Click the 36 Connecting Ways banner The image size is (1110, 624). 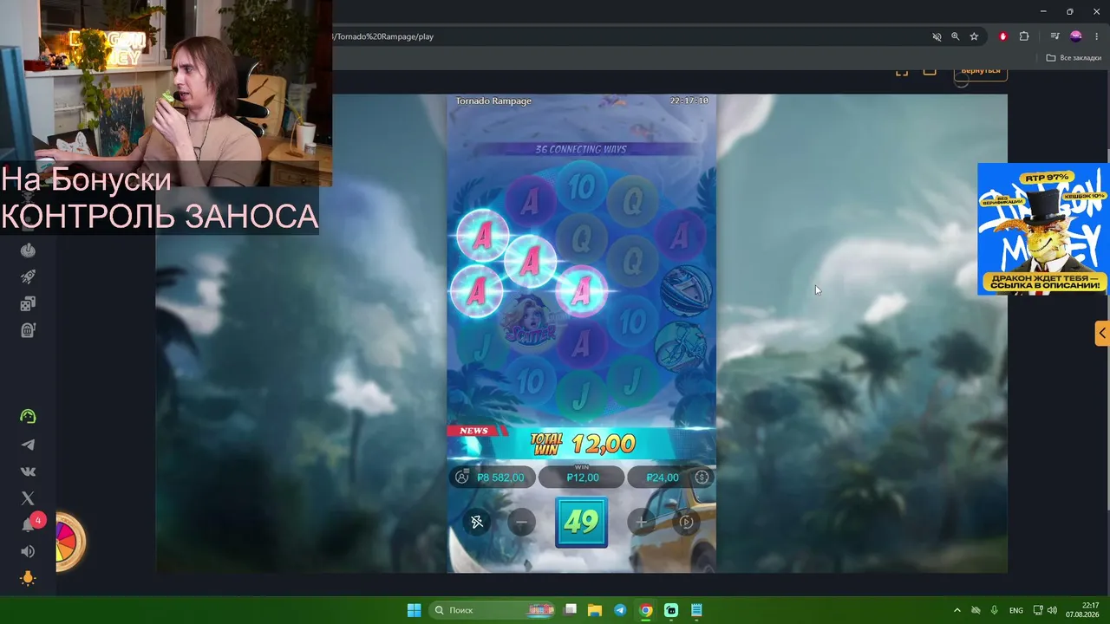click(x=581, y=149)
